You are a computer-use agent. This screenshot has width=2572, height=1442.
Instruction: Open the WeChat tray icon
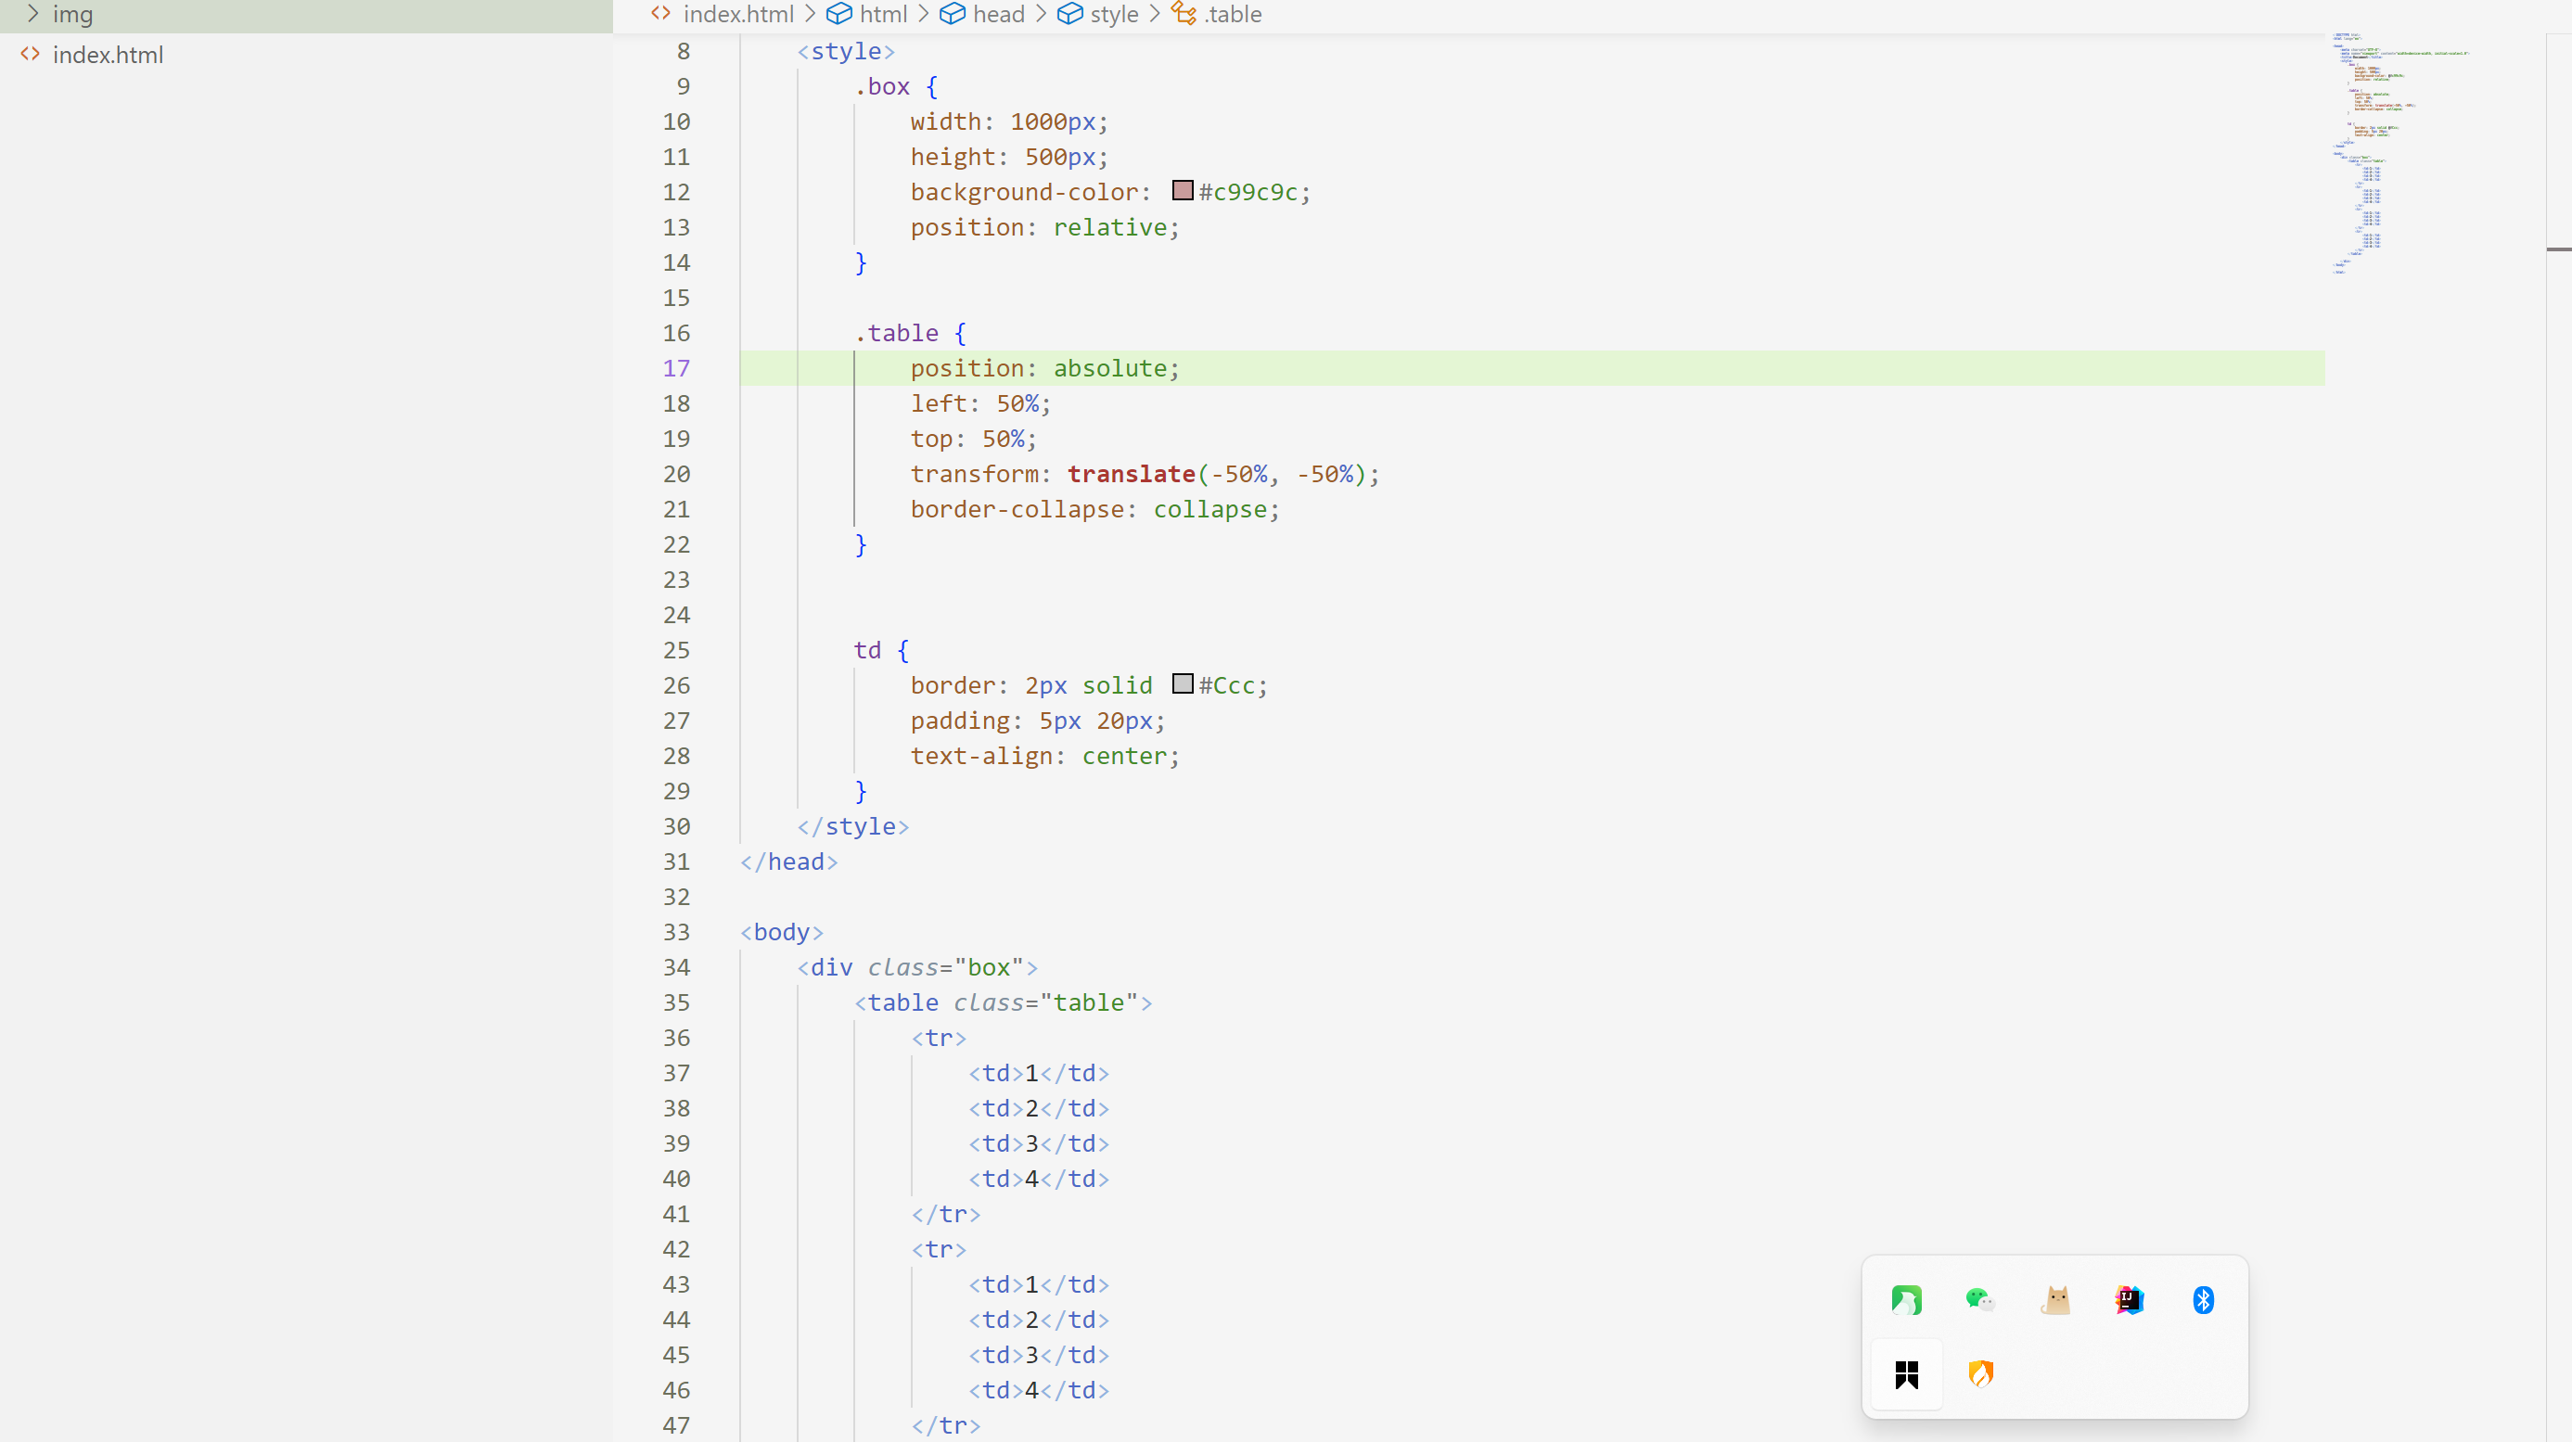(x=1980, y=1299)
